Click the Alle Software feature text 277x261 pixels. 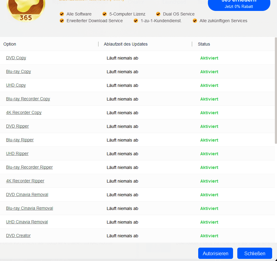79,14
